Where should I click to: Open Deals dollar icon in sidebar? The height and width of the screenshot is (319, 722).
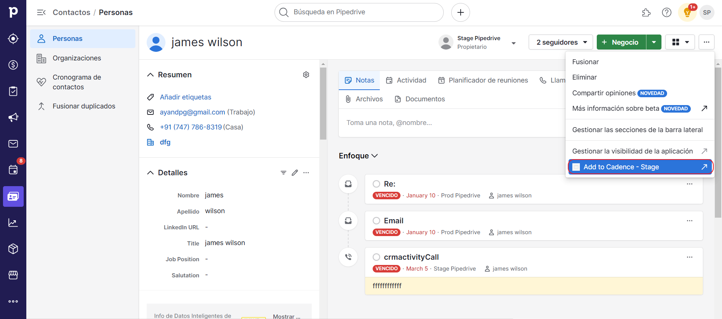13,65
